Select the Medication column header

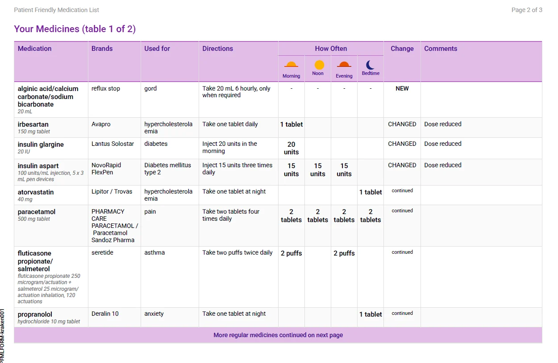pyautogui.click(x=34, y=49)
